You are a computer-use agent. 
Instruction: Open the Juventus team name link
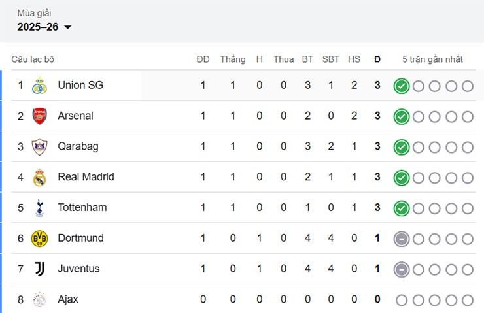pos(78,269)
